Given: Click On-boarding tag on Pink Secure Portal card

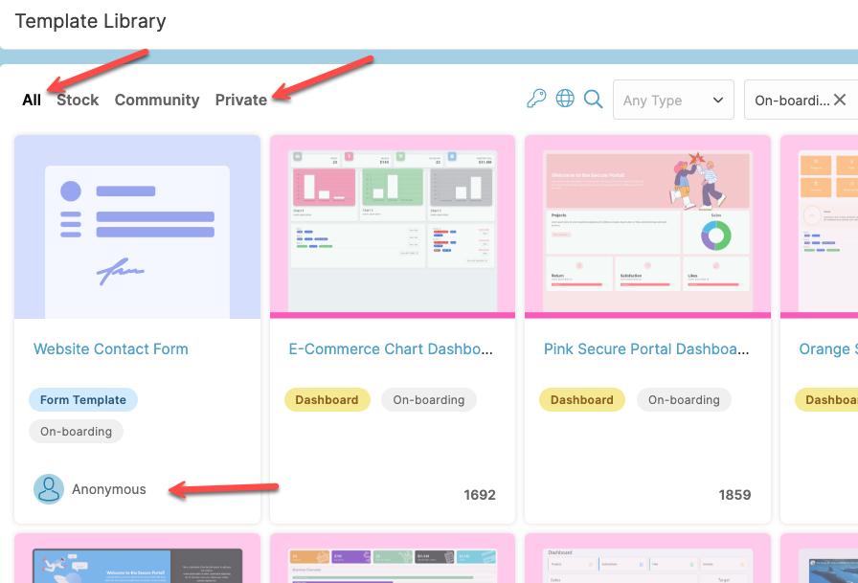Looking at the screenshot, I should [x=684, y=400].
